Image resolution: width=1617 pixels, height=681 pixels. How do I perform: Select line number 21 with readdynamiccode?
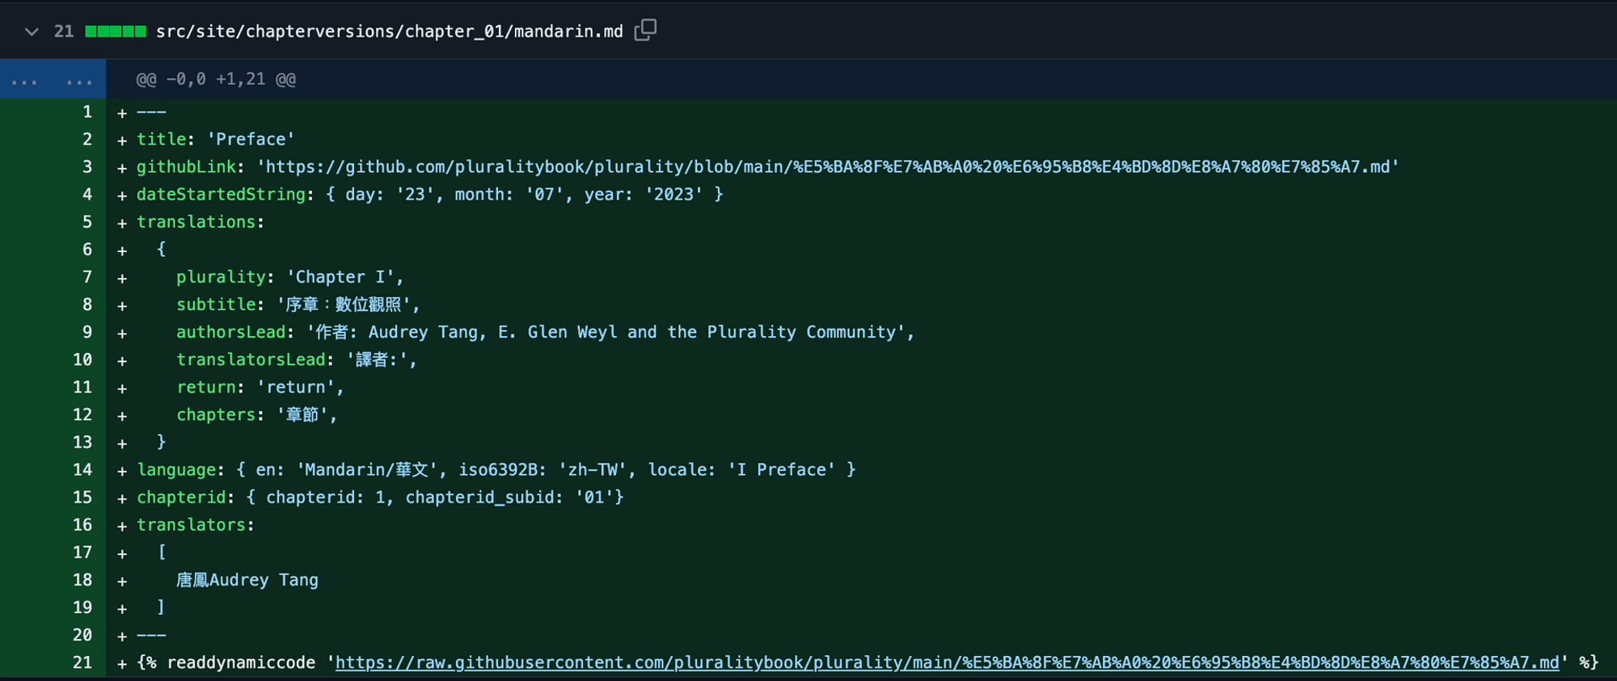pyautogui.click(x=82, y=662)
